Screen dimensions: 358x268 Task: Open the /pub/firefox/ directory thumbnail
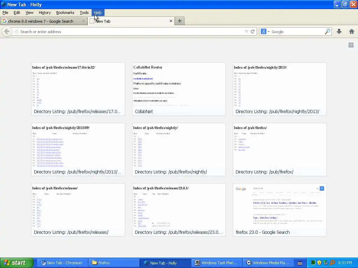tap(280, 149)
